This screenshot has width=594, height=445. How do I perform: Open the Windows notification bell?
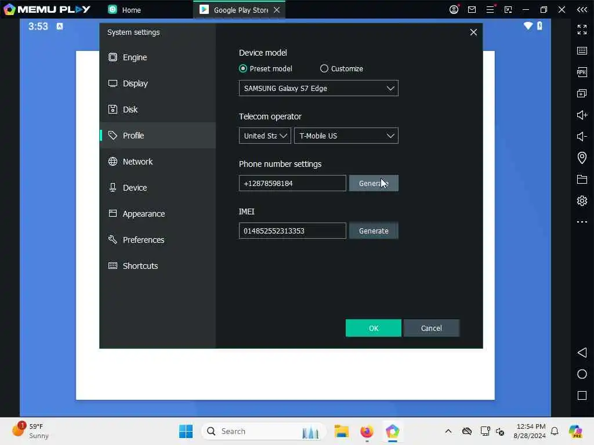[x=555, y=431]
